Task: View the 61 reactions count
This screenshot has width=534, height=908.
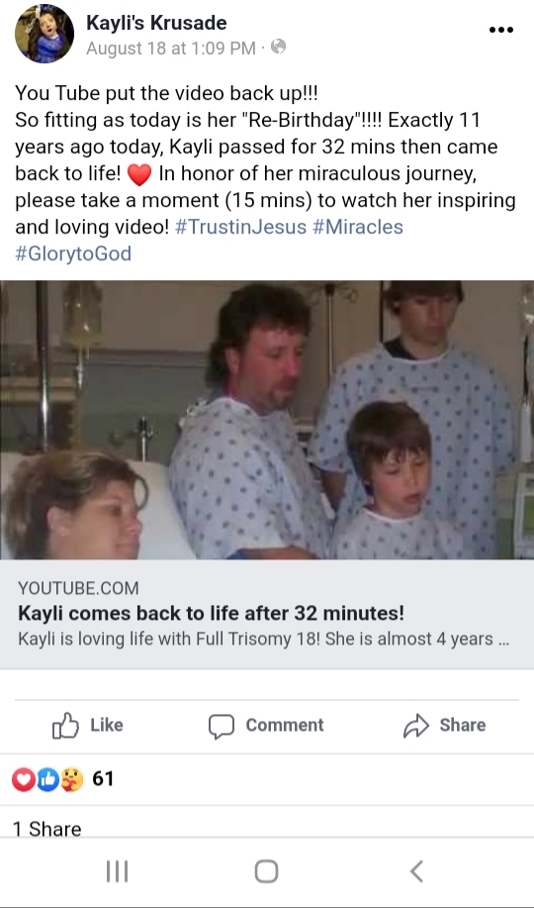Action: point(103,779)
